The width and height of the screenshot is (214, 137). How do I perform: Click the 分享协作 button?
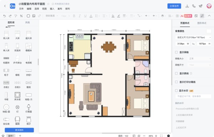tap(174, 6)
